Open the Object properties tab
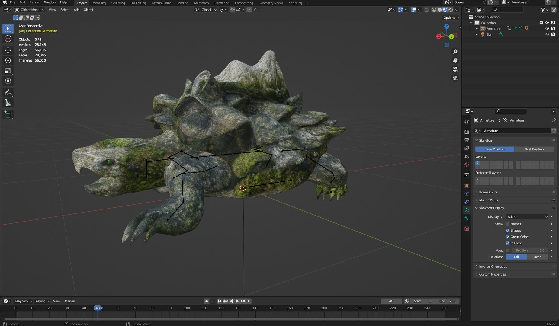The width and height of the screenshot is (559, 326). pos(467,186)
